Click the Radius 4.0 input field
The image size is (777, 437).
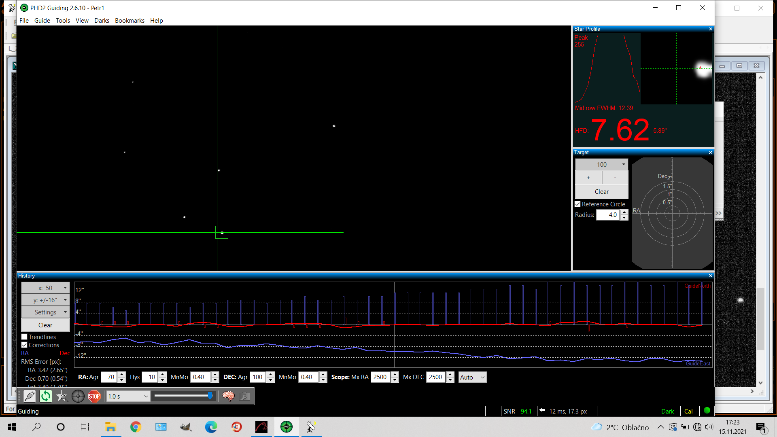[x=608, y=215]
